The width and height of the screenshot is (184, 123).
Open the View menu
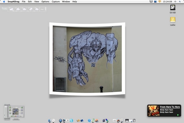tap(37, 1)
